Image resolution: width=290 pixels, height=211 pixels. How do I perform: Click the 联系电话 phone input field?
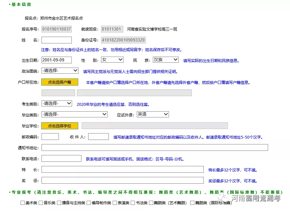click(x=61, y=159)
